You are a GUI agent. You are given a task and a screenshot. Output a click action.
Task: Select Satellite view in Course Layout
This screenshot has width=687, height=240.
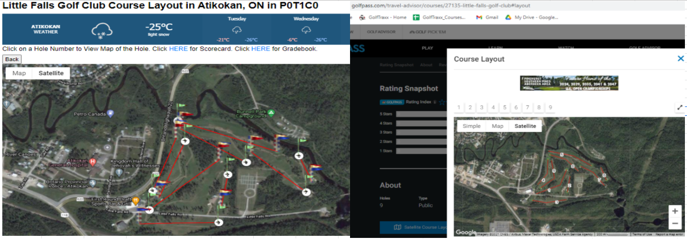pos(525,126)
